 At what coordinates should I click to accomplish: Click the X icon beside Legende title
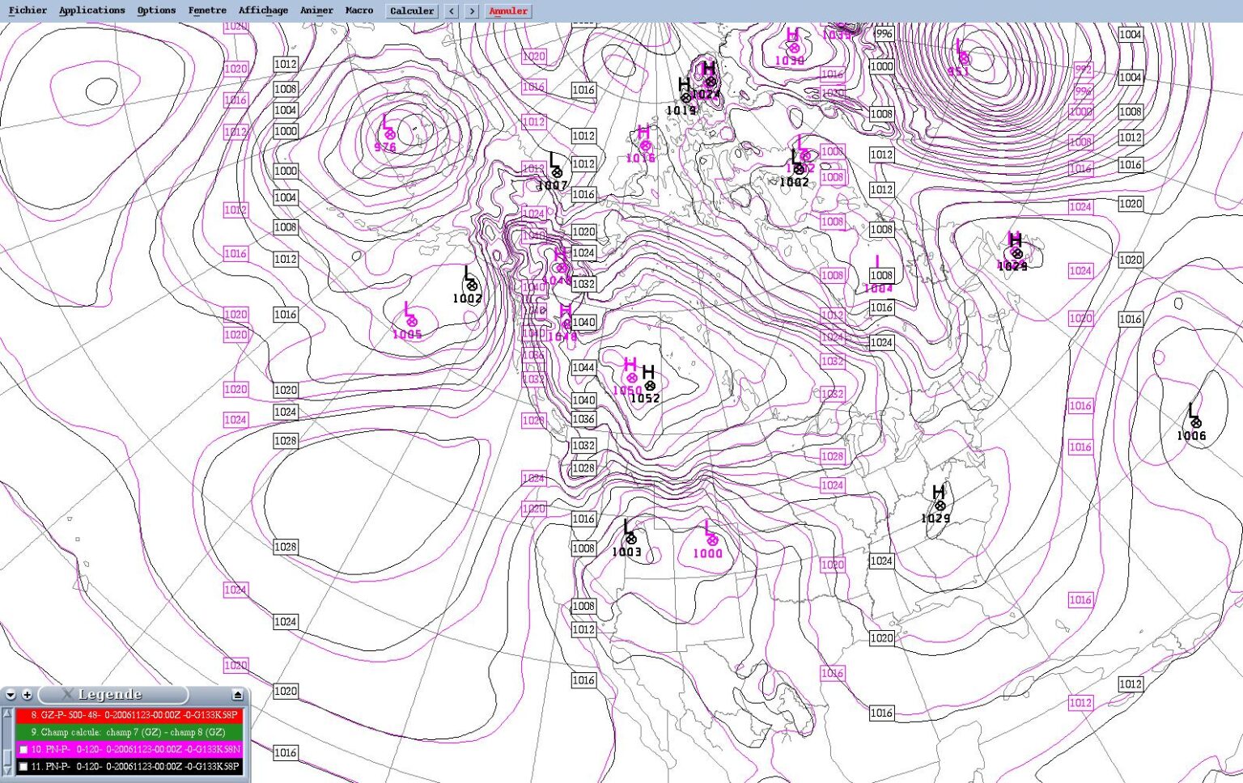pyautogui.click(x=67, y=695)
